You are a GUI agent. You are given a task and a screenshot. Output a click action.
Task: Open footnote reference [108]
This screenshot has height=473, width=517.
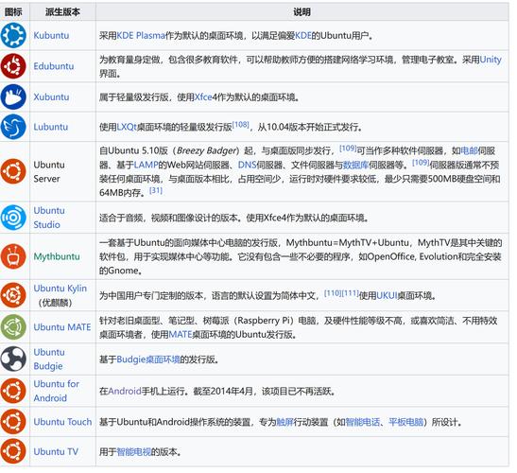(x=241, y=125)
